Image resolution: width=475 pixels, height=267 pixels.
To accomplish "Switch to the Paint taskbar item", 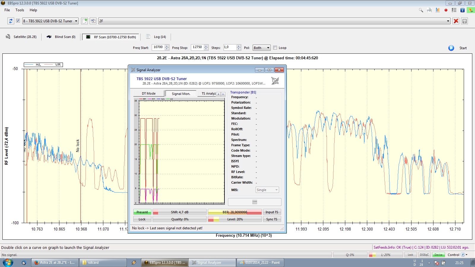I will (x=260, y=263).
